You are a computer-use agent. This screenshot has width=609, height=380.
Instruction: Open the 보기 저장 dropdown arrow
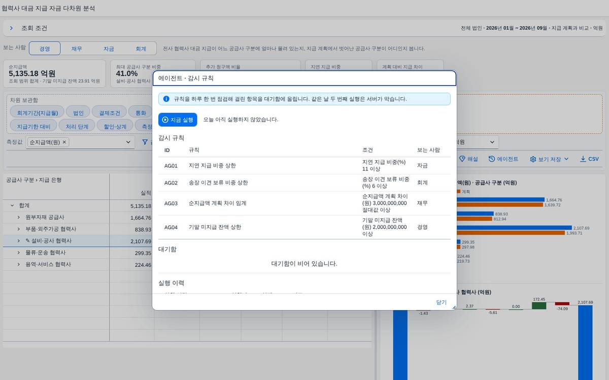click(x=566, y=159)
